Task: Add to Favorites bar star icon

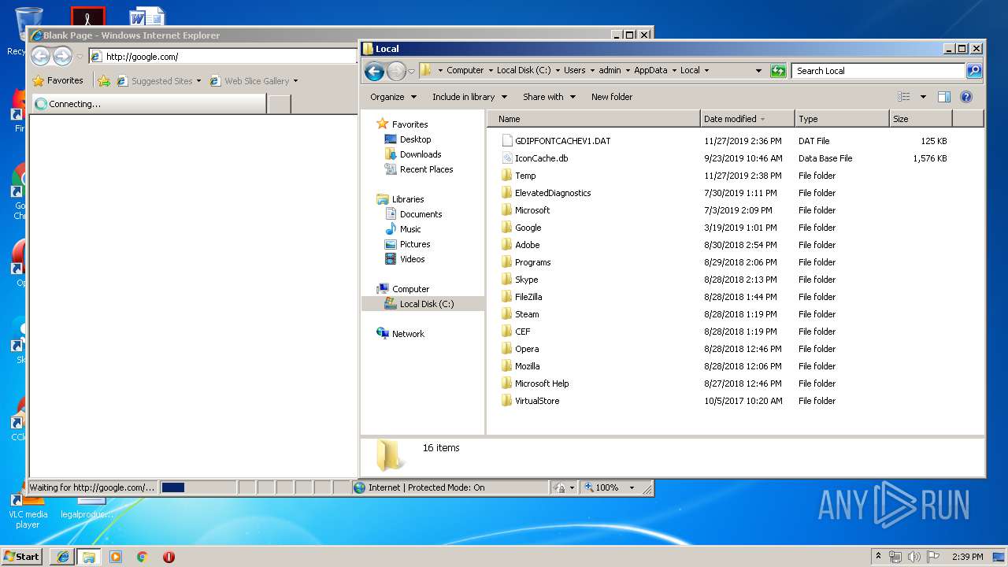Action: pos(104,80)
